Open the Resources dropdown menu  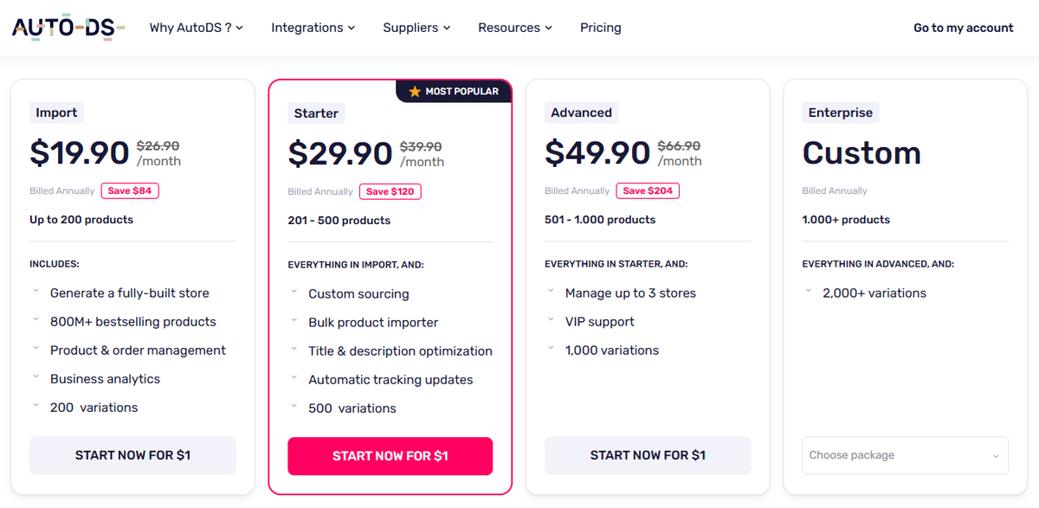coord(514,27)
